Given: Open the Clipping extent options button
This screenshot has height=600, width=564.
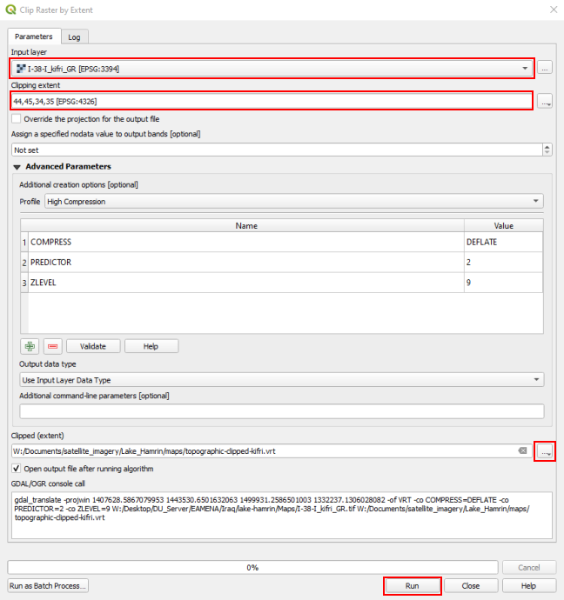Looking at the screenshot, I should [545, 102].
